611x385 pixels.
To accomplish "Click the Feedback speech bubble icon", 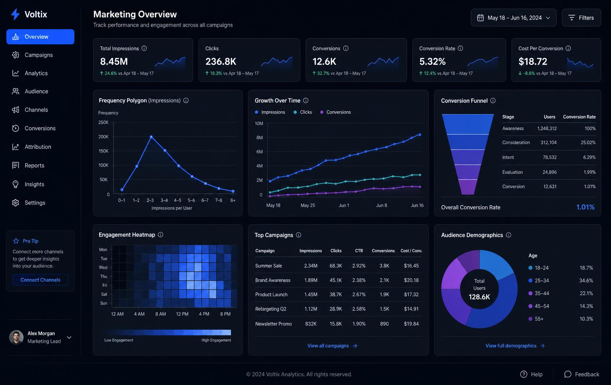I will pyautogui.click(x=568, y=374).
